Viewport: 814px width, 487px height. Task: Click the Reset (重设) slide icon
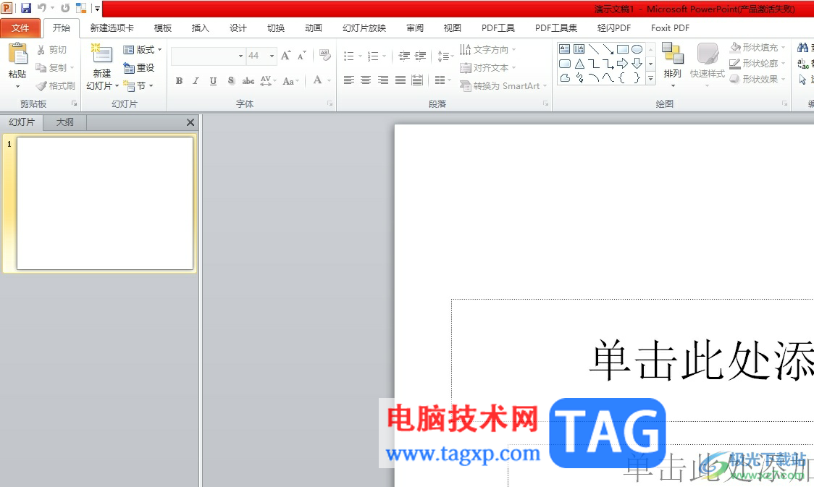coord(129,68)
